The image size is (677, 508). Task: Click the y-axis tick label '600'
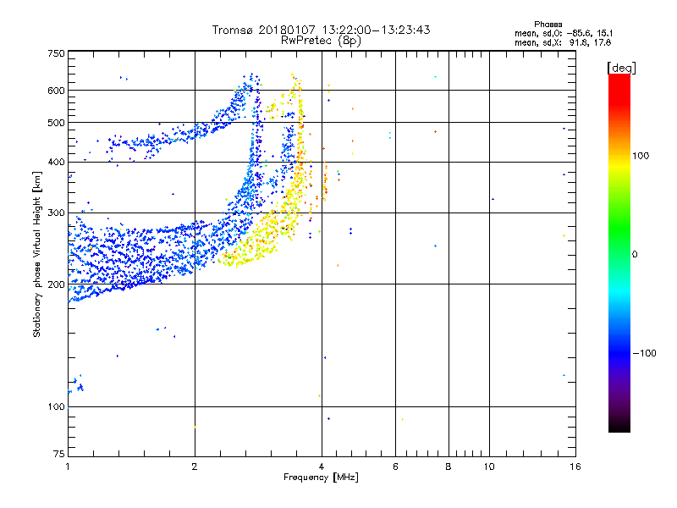tap(57, 91)
